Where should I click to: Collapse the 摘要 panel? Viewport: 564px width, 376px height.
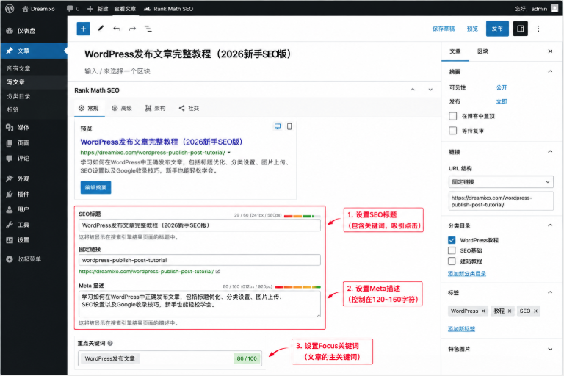coord(550,72)
